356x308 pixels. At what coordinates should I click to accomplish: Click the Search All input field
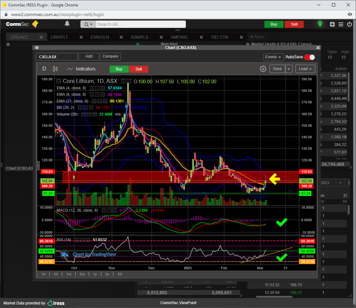[x=141, y=24]
